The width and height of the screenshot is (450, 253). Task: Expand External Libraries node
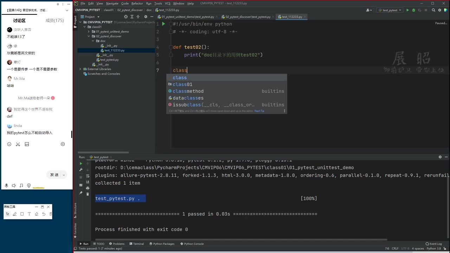click(80, 69)
